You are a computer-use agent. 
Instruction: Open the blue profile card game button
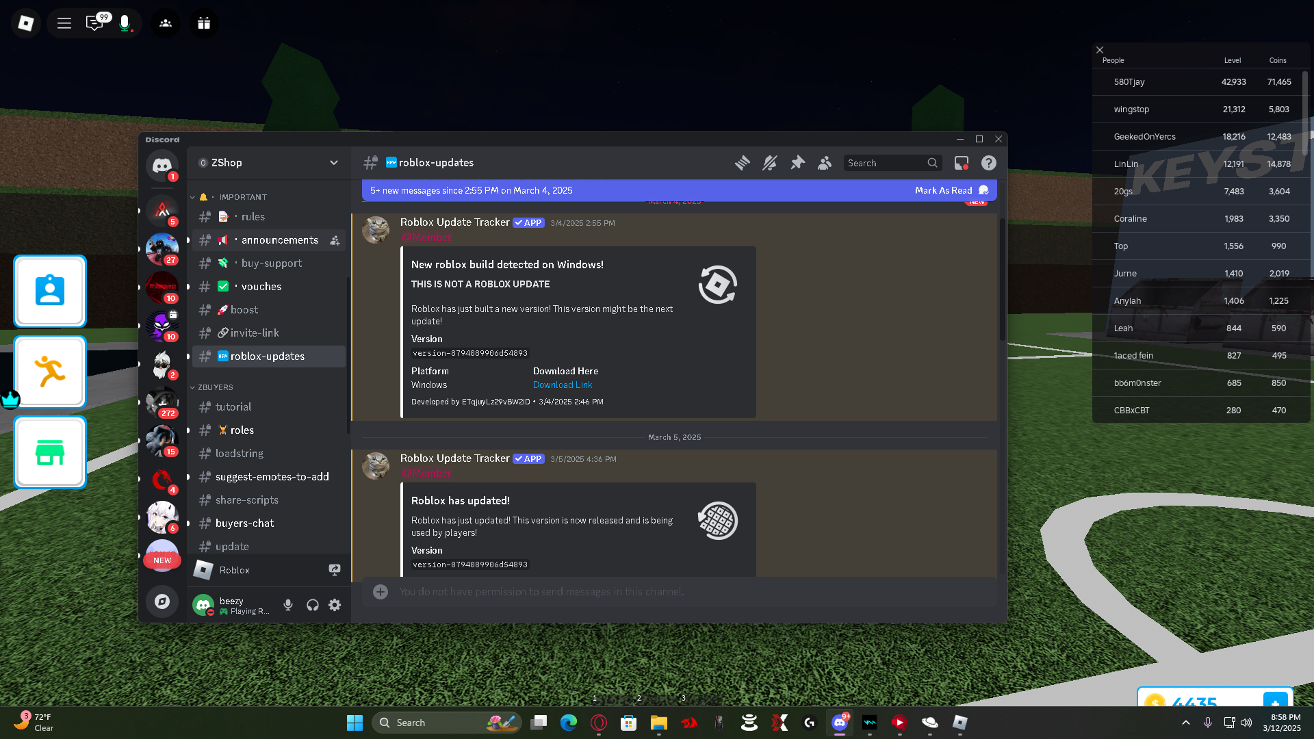pos(50,291)
